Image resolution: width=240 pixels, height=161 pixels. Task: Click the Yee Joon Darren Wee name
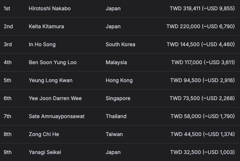(x=55, y=98)
